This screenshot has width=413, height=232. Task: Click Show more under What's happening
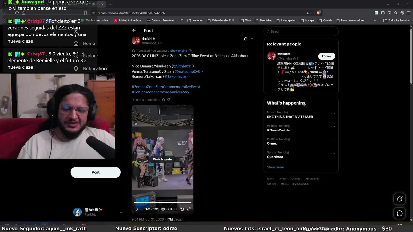pos(275,167)
